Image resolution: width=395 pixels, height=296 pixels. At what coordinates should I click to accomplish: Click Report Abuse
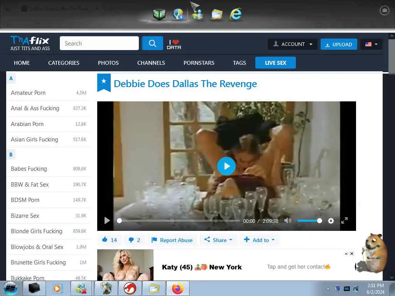point(172,240)
